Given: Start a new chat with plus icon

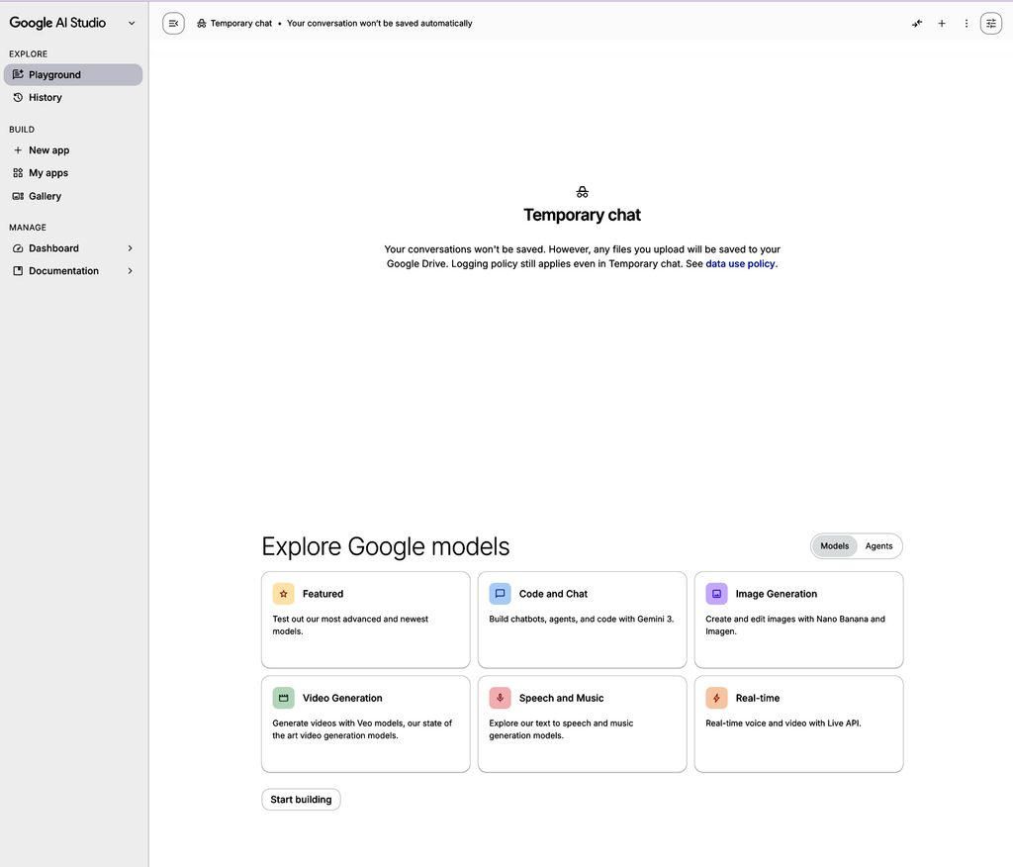Looking at the screenshot, I should [x=942, y=24].
